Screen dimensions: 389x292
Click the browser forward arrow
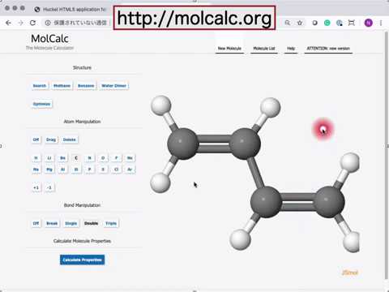click(20, 23)
